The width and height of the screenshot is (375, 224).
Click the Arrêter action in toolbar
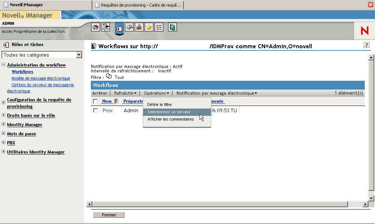[x=100, y=93]
